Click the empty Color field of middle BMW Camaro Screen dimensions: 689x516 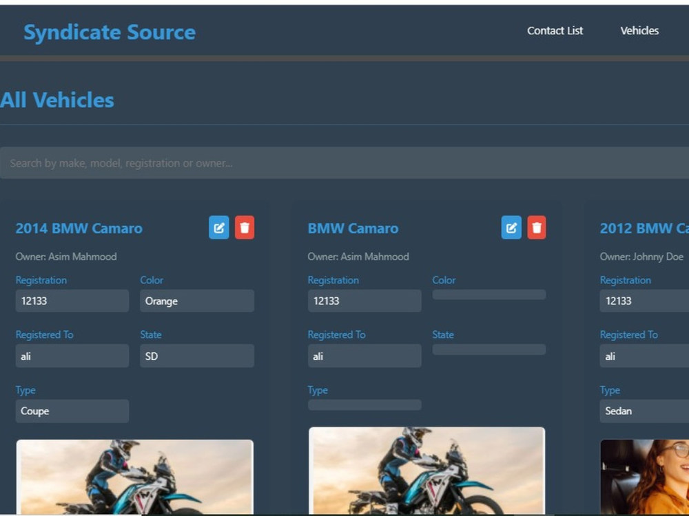(x=489, y=294)
